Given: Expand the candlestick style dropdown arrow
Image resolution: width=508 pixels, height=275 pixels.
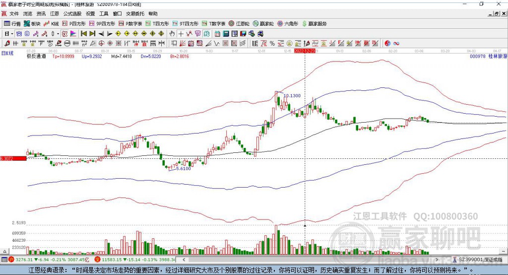Looking at the screenshot, I should click(58, 34).
